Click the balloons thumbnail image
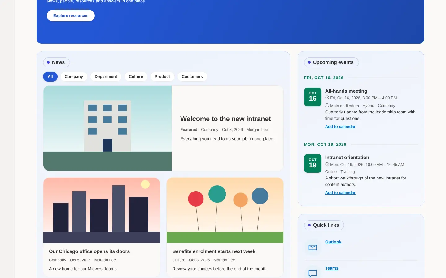446x278 pixels. tap(225, 210)
